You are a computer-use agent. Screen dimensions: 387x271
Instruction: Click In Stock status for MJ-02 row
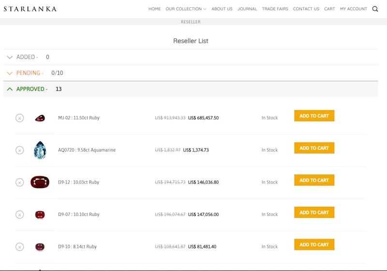270,118
